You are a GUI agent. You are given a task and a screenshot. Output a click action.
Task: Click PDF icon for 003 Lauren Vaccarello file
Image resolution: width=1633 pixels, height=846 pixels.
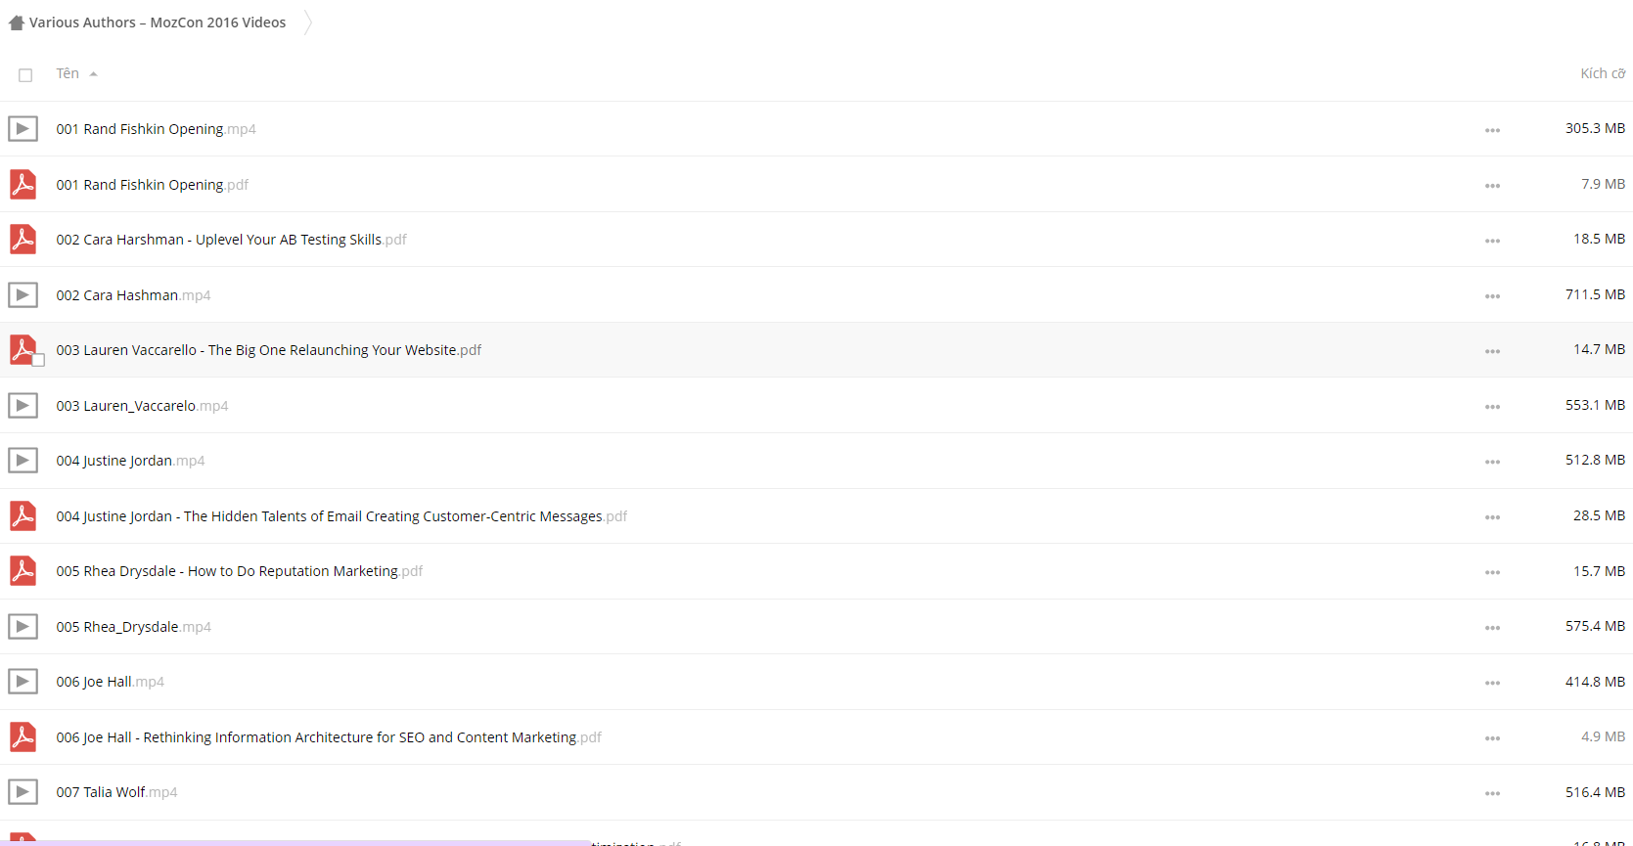coord(23,349)
